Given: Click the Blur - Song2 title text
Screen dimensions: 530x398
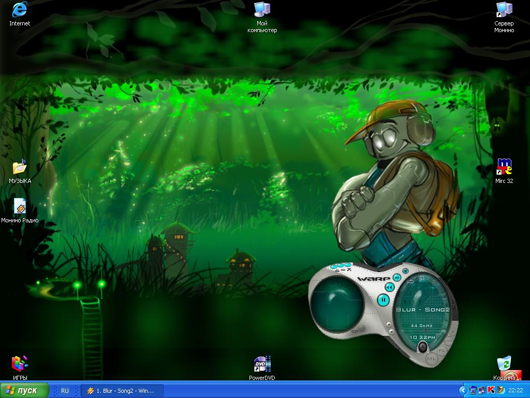Looking at the screenshot, I should [423, 310].
